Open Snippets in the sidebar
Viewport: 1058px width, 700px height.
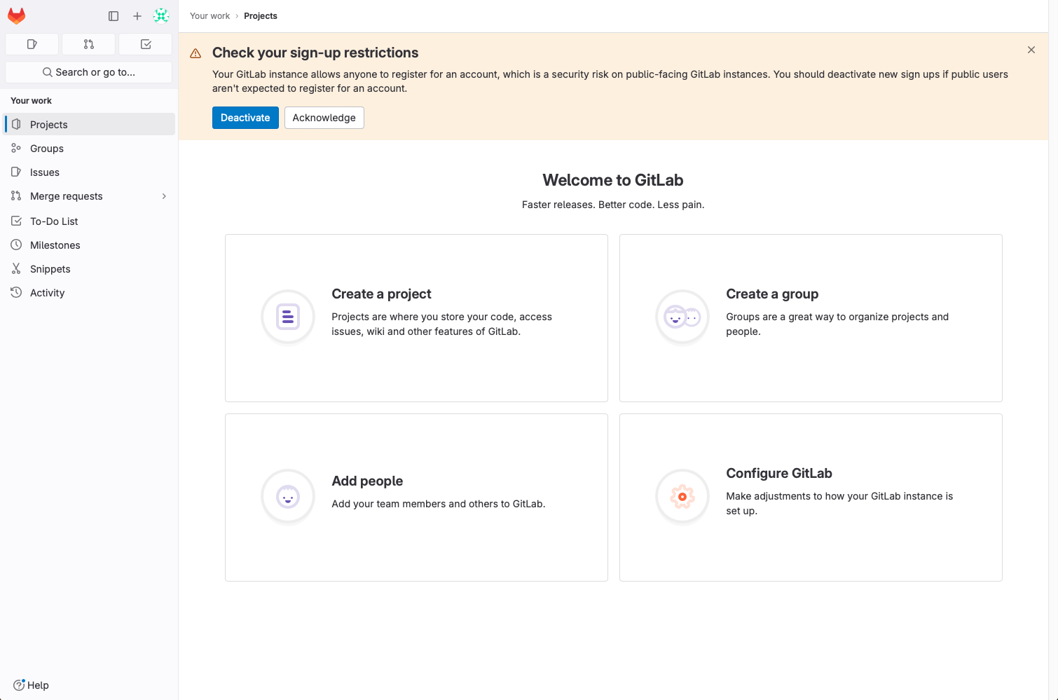(89, 268)
